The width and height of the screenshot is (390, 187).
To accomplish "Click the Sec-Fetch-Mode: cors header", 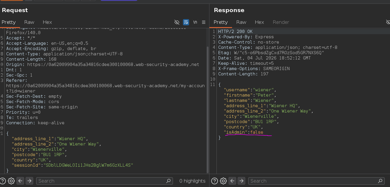I will 33,102.
